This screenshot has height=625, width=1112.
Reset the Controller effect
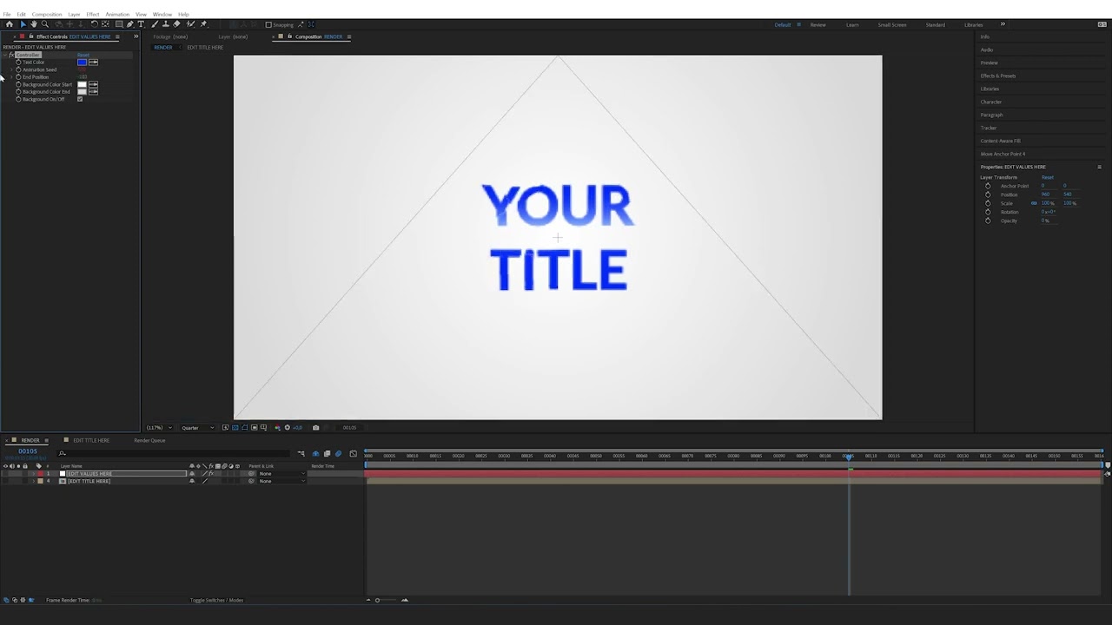[x=83, y=55]
